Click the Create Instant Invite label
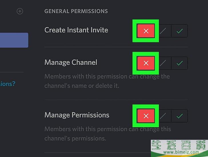This screenshot has height=157, width=208. 76,30
